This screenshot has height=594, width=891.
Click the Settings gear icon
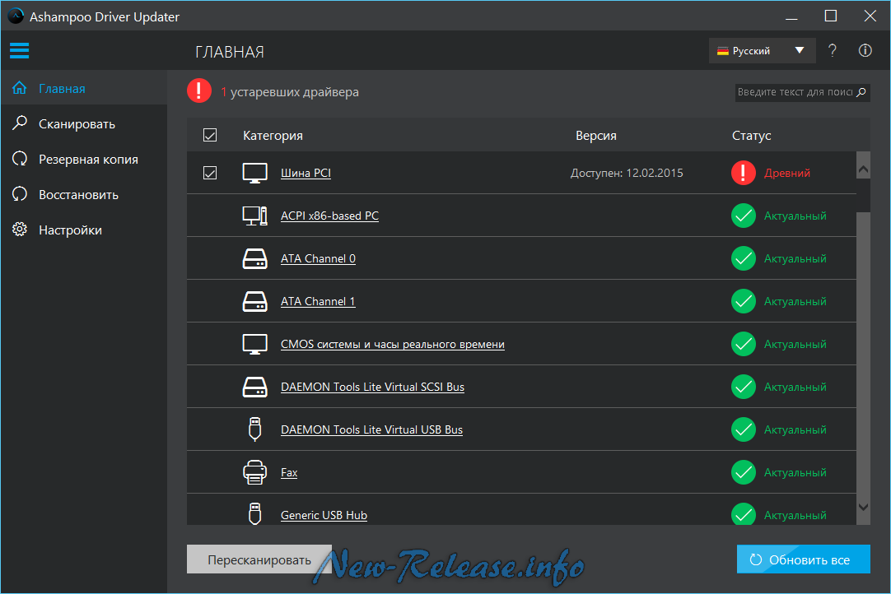(x=20, y=230)
